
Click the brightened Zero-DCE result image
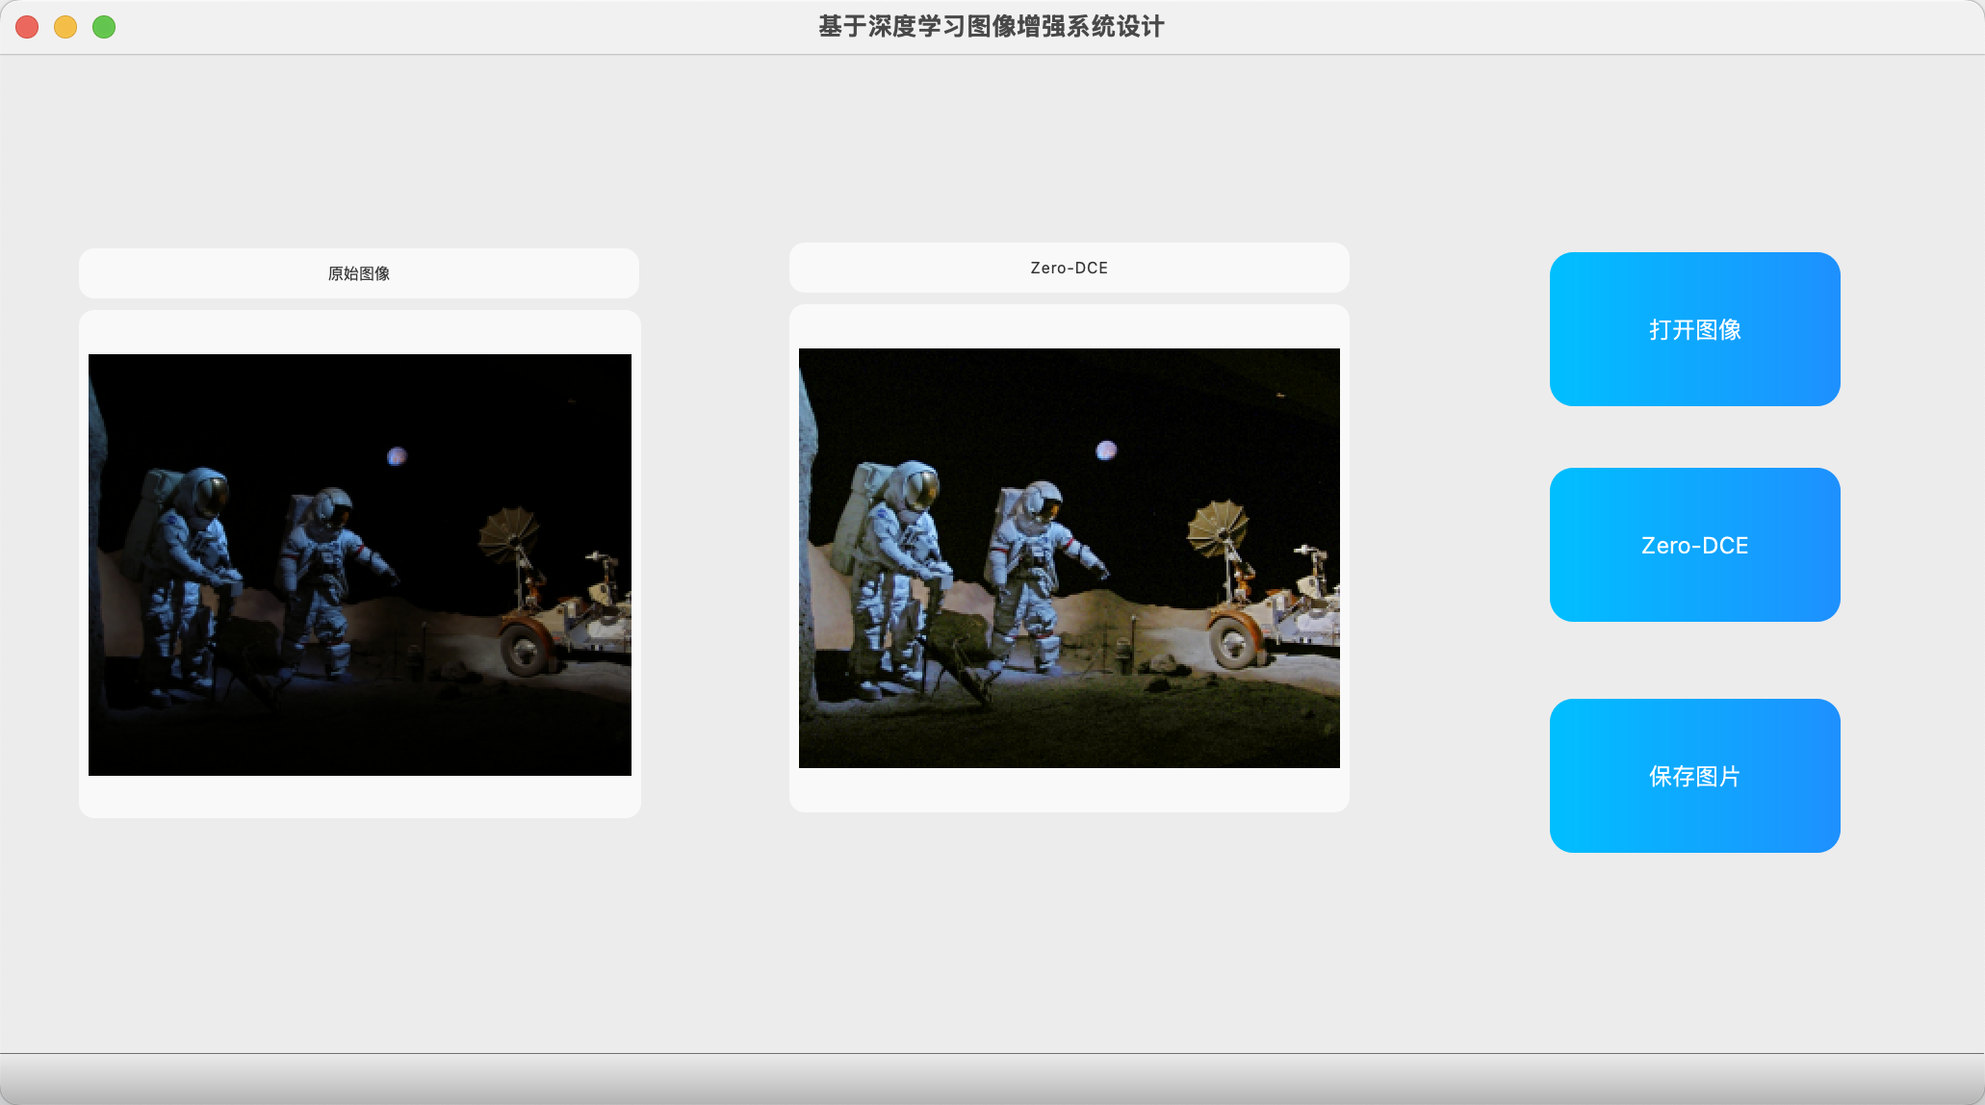1069,558
